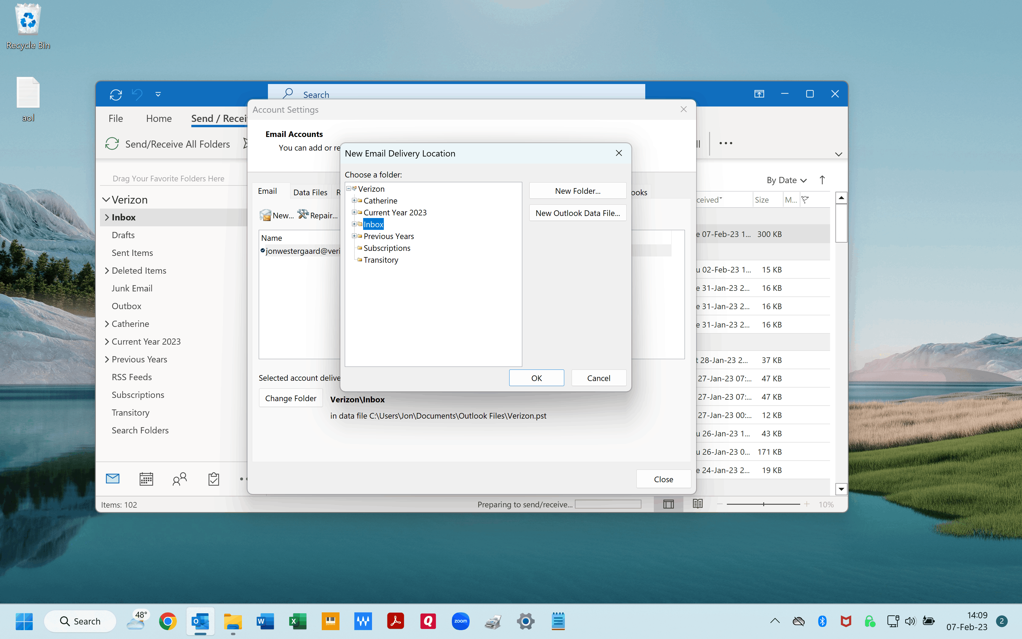The image size is (1022, 639).
Task: Open Zoom from the taskbar
Action: 460,621
